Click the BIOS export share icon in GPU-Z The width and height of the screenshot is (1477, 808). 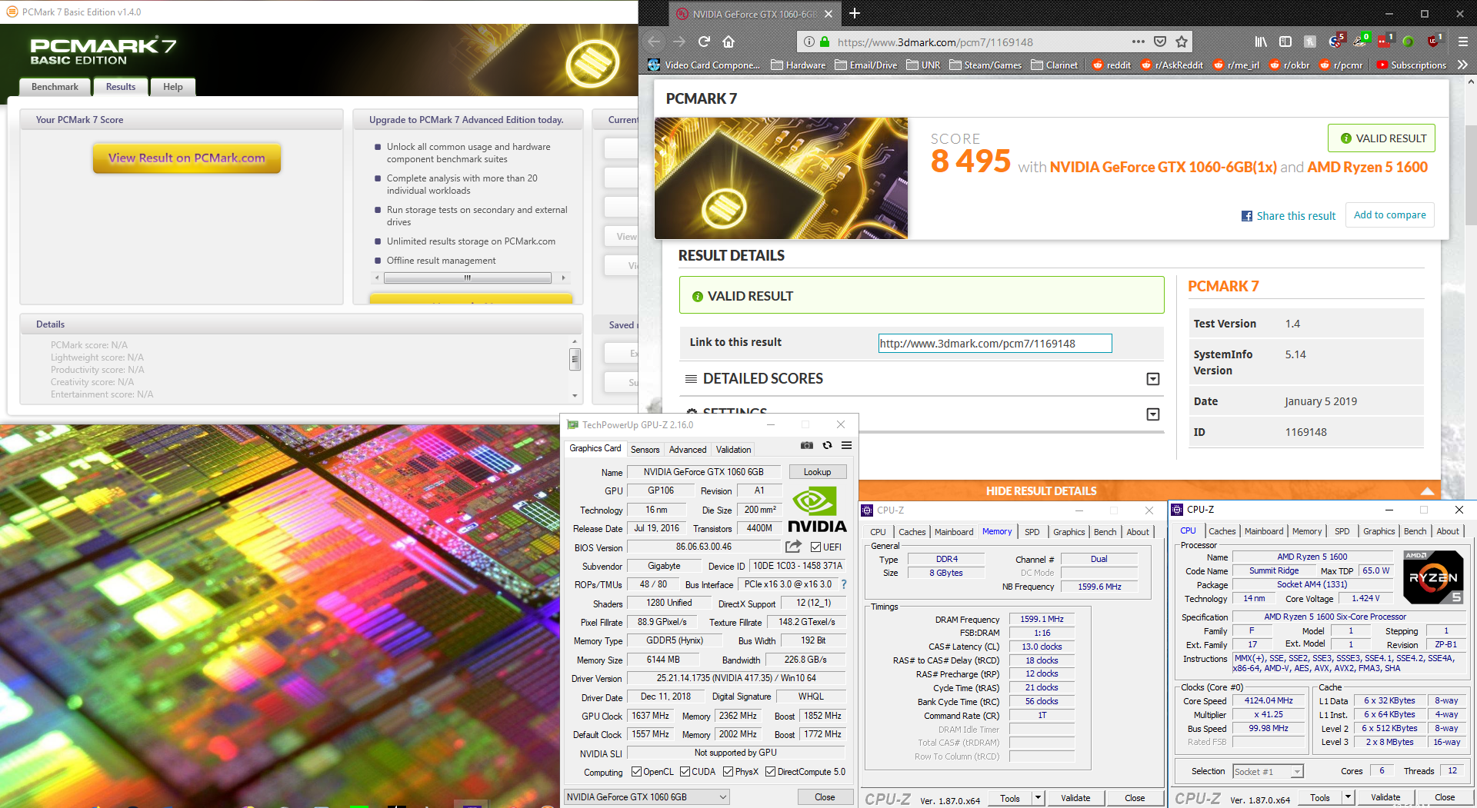pyautogui.click(x=793, y=547)
